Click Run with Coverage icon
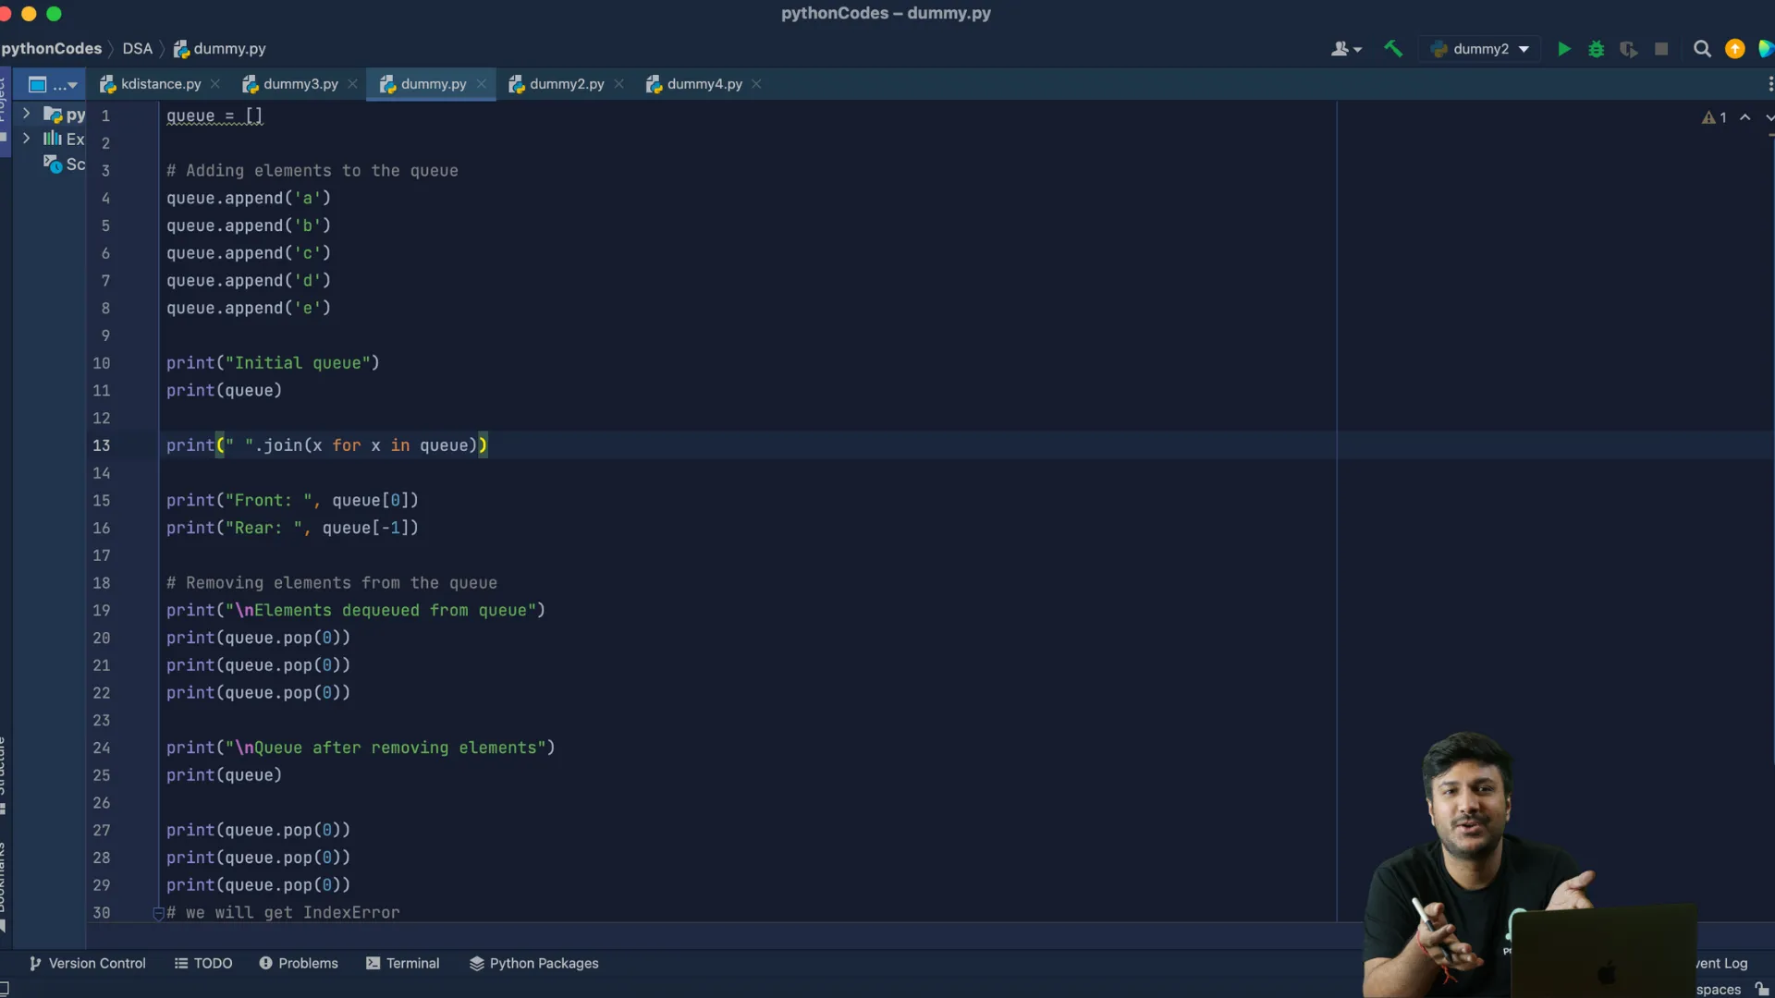1775x998 pixels. pos(1628,49)
